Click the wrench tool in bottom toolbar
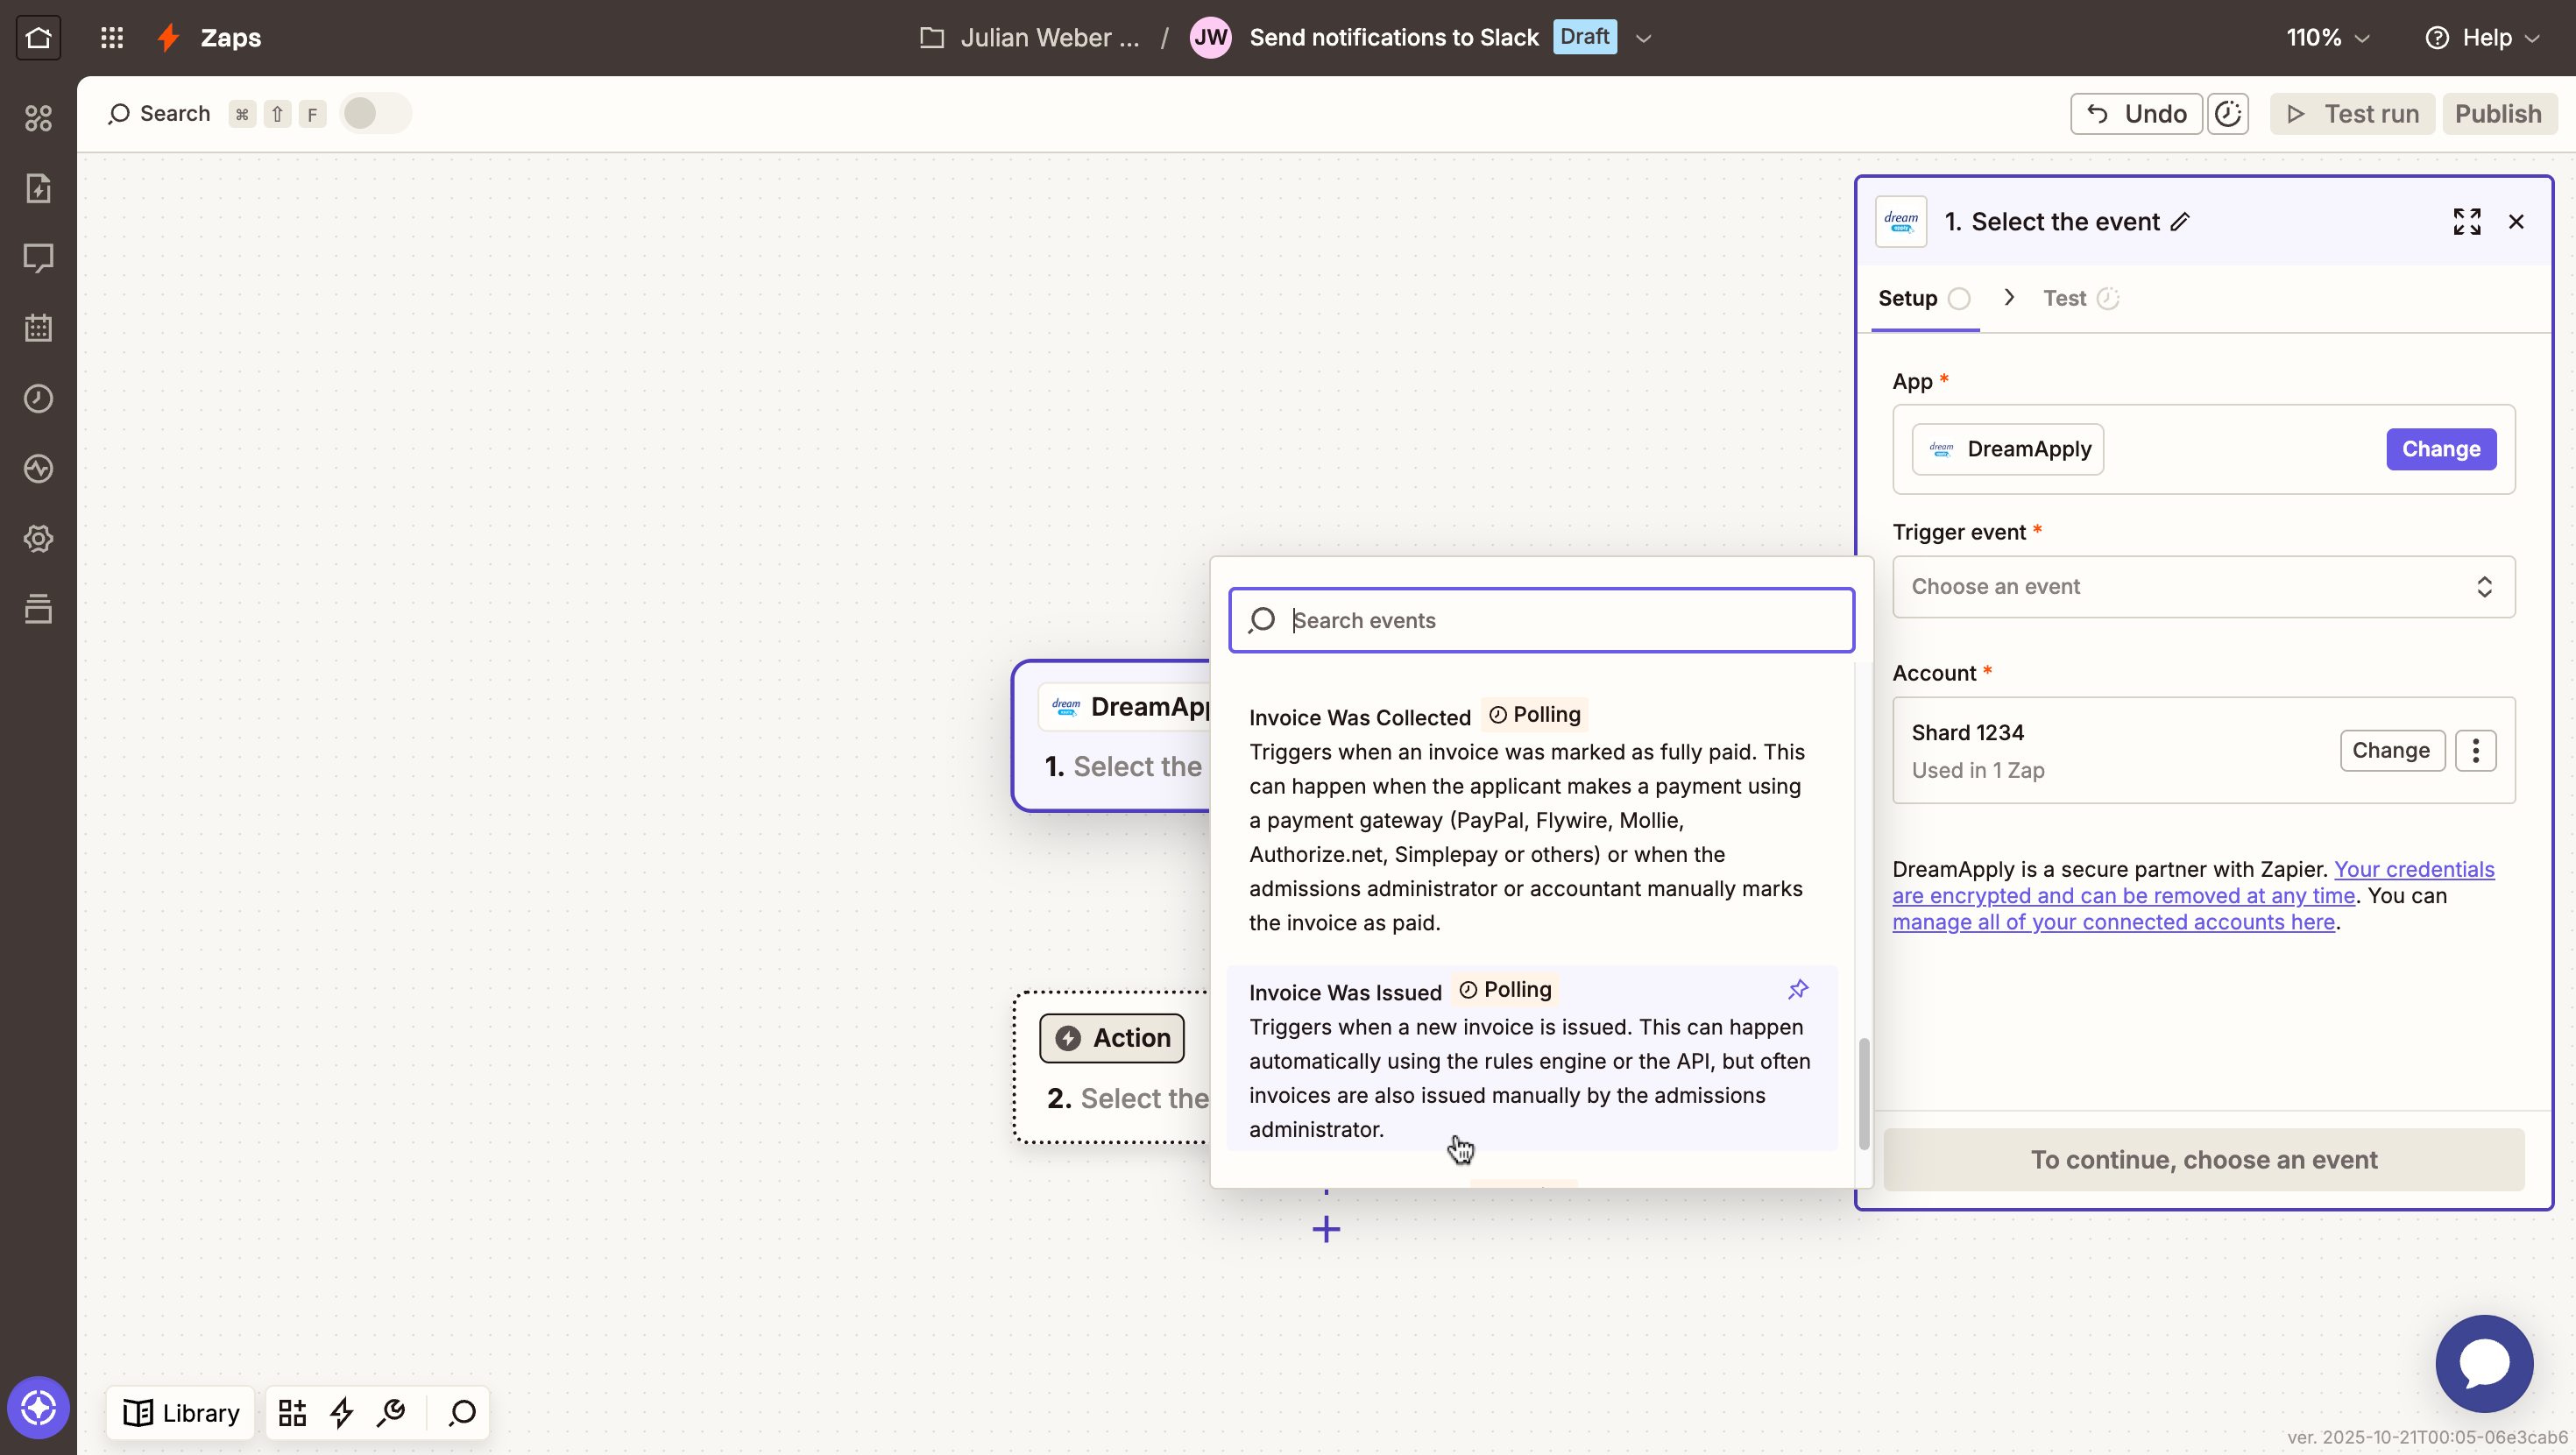2576x1455 pixels. 391,1412
